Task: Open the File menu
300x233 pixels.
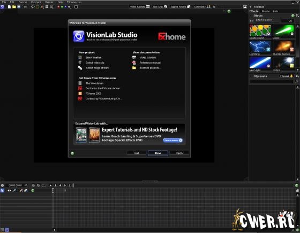Action: 4,2
